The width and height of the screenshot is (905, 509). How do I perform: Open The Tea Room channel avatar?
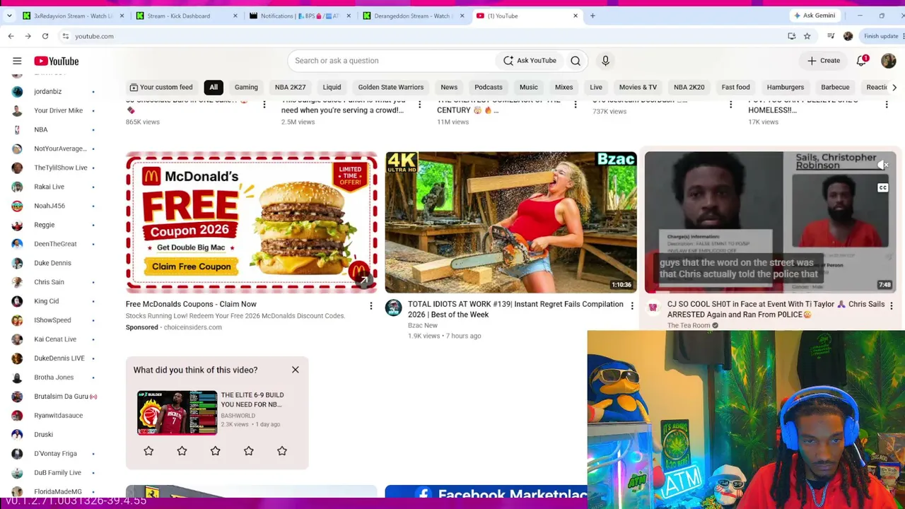tap(653, 308)
